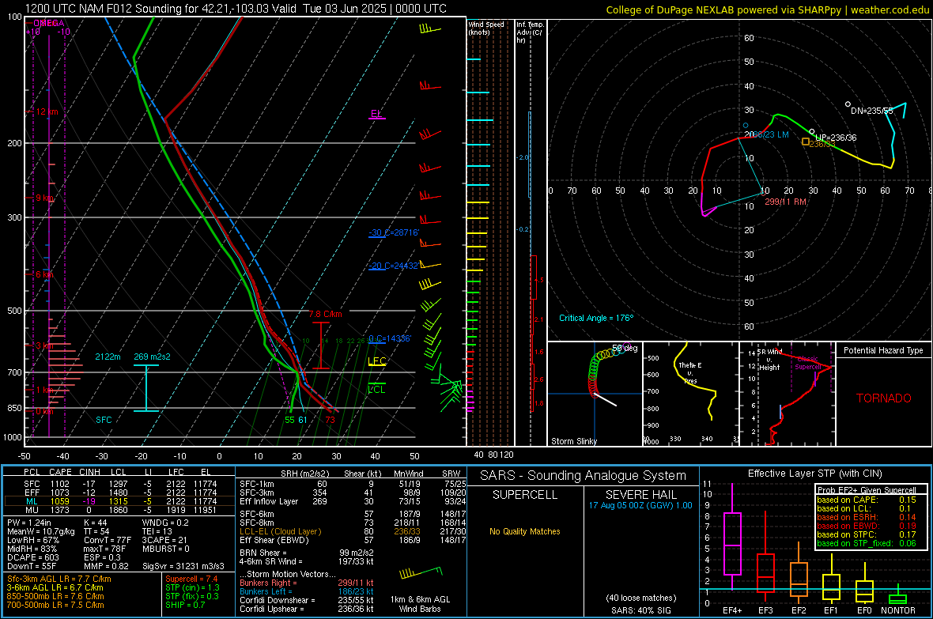Click the yellow LFC label on the skew-T
The image size is (933, 619).
376,360
